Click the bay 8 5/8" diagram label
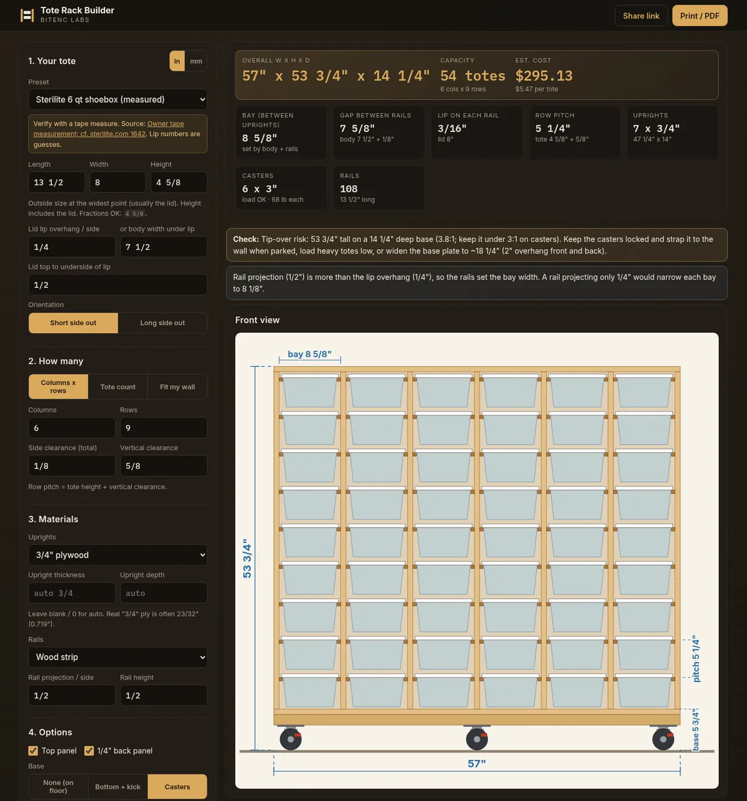Viewport: 747px width, 801px height. 309,354
